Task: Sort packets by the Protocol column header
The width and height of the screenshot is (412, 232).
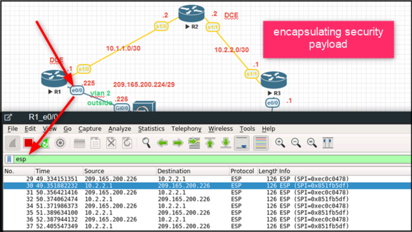Action: tap(243, 171)
